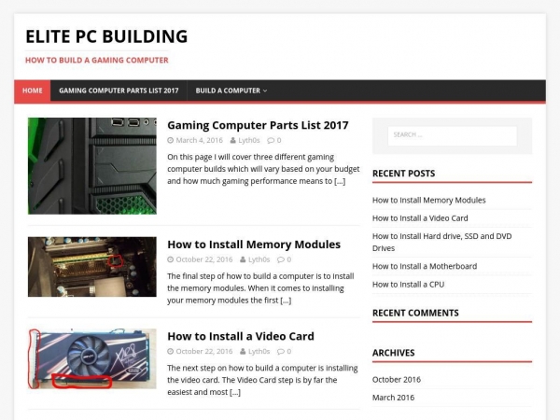Screen dimensions: 560x420
Task: Click the author icon on the Memory Modules post
Action: click(243, 259)
